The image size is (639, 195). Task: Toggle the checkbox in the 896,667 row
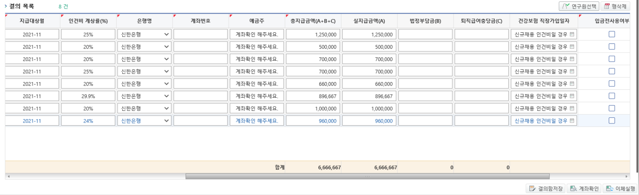pos(612,96)
